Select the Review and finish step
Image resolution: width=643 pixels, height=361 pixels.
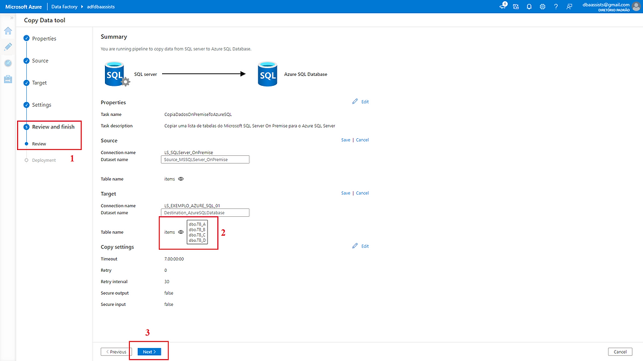tap(53, 127)
